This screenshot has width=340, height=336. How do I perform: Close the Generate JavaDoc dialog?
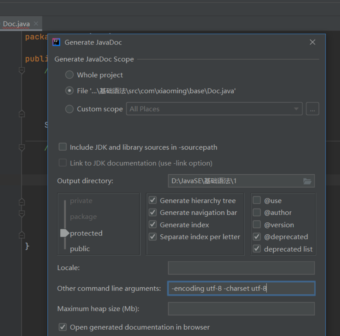click(x=312, y=42)
